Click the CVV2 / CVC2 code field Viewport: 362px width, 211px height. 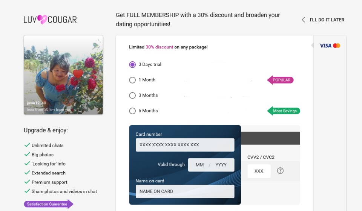click(x=259, y=171)
